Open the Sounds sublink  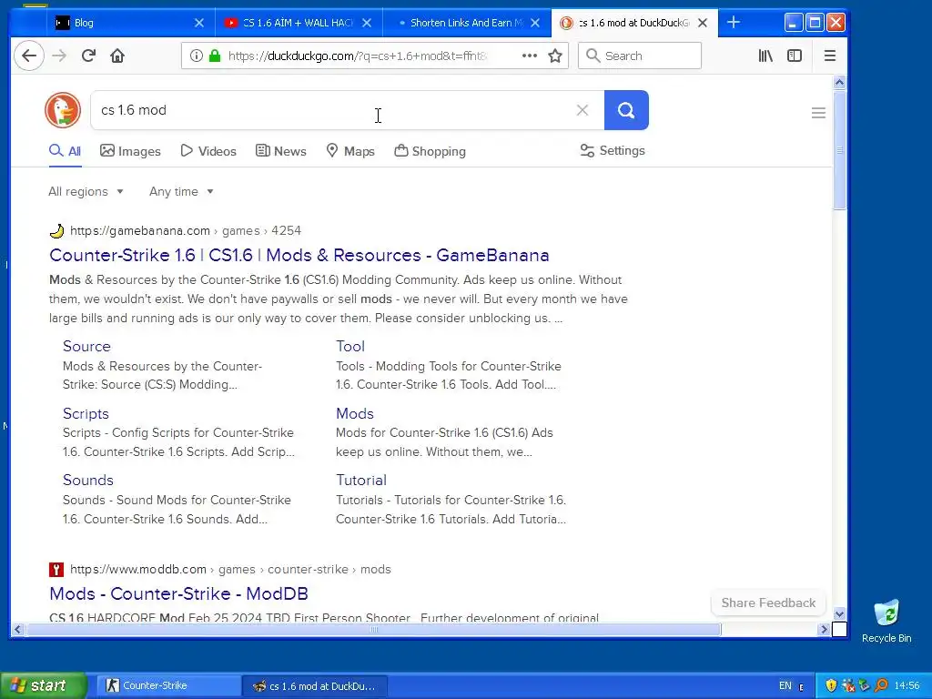[x=88, y=480]
